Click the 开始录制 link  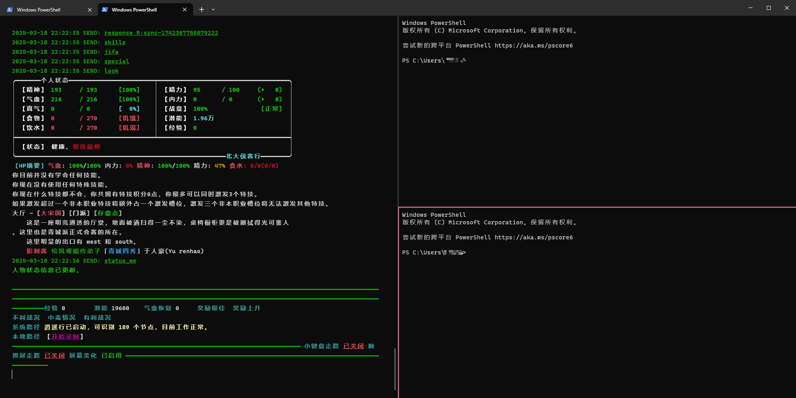point(65,337)
